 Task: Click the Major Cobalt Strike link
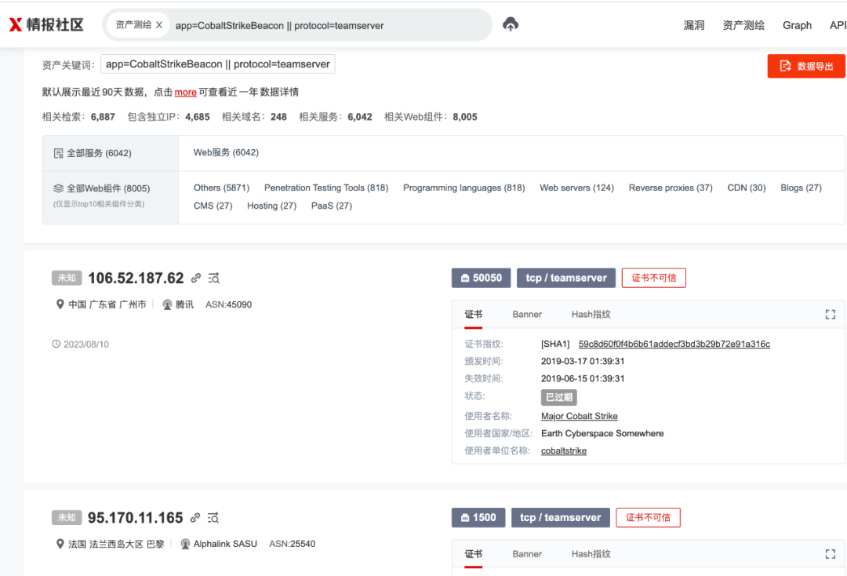(579, 416)
